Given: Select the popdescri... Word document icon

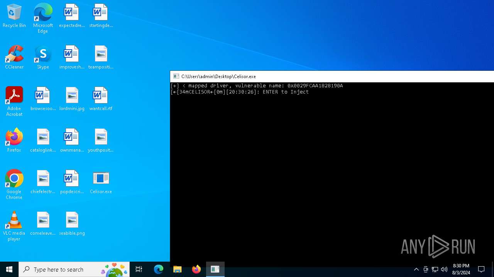Looking at the screenshot, I should click(x=72, y=182).
